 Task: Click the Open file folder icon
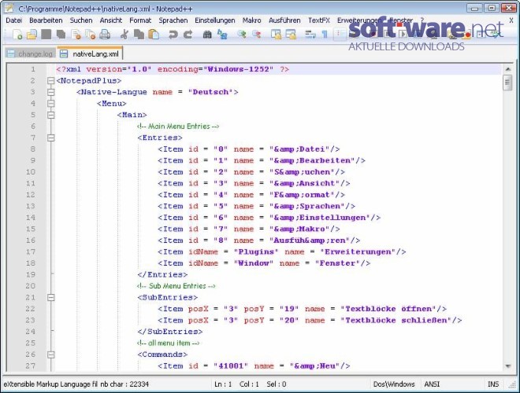[32, 35]
